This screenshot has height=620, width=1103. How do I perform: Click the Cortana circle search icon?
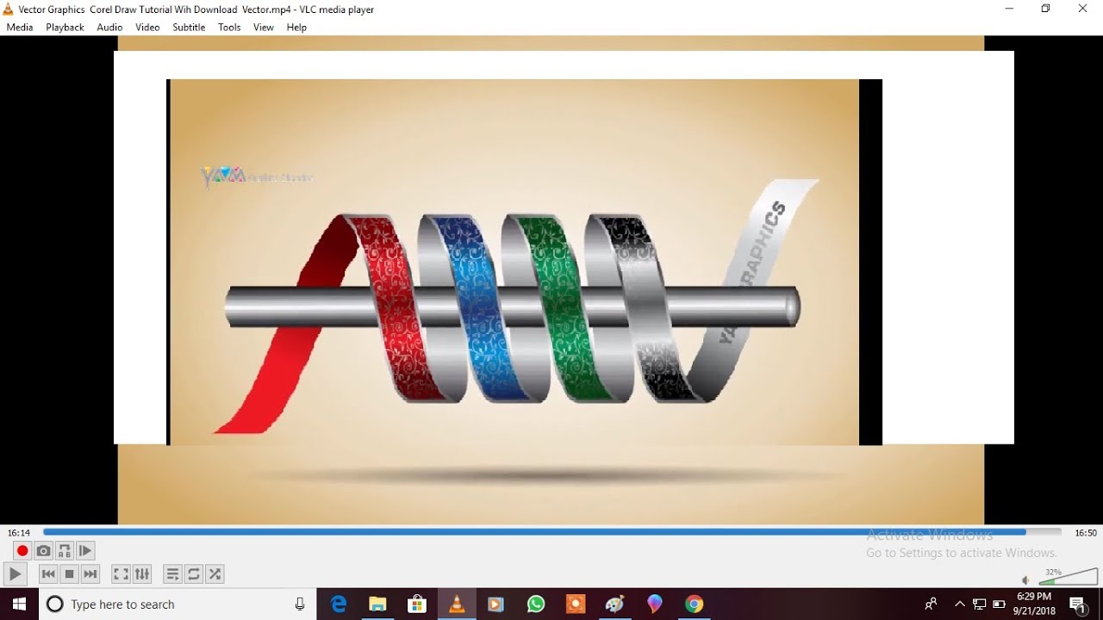coord(55,604)
